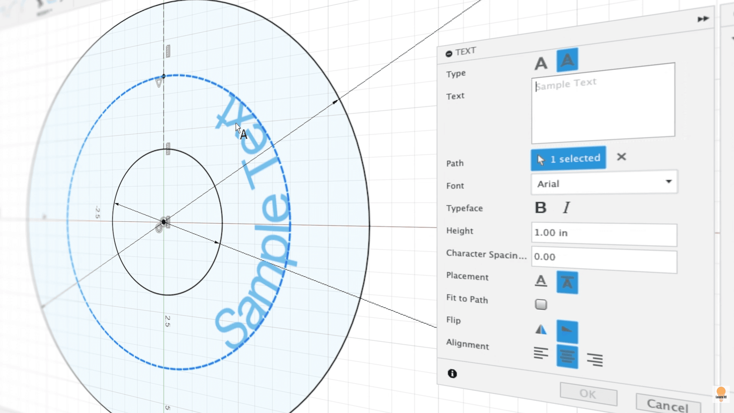Toggle Bold typeface

pos(541,208)
